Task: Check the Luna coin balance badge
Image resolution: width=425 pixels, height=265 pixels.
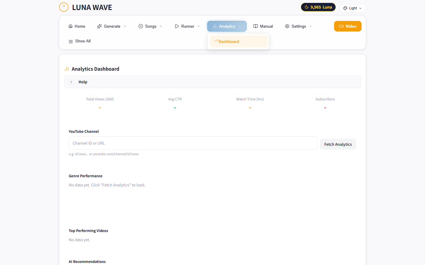Action: [318, 7]
